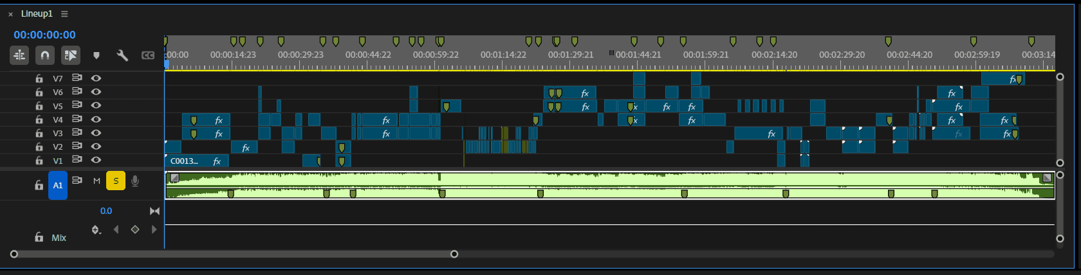Viewport: 1081px width, 275px height.
Task: Click the playhead timecode 00:00:00:00
Action: [44, 35]
